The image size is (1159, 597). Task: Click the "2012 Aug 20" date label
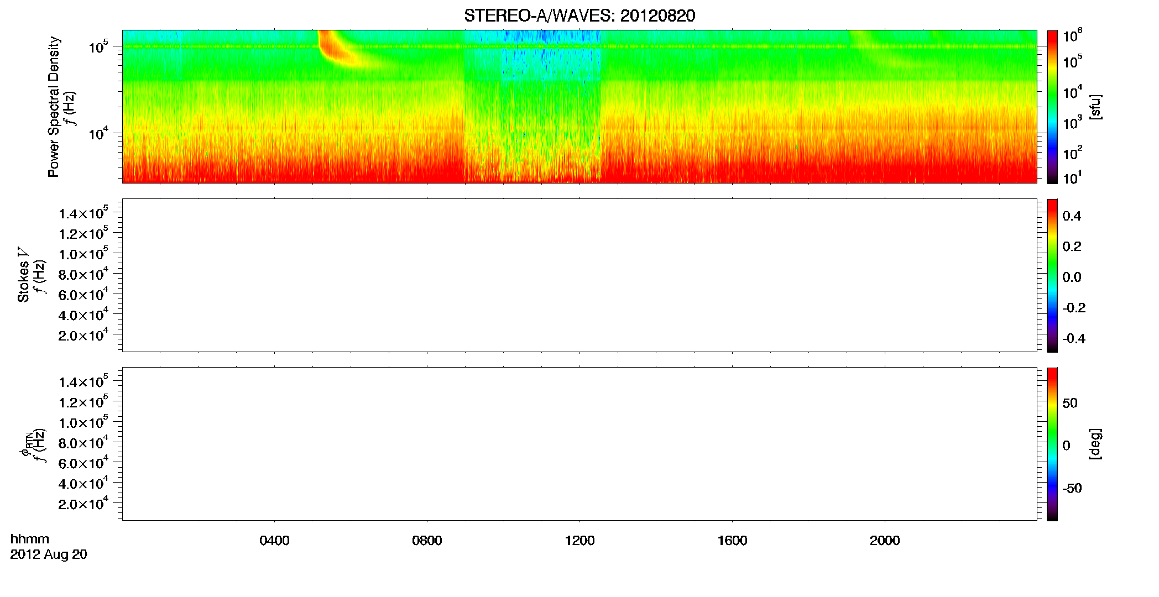(x=49, y=554)
